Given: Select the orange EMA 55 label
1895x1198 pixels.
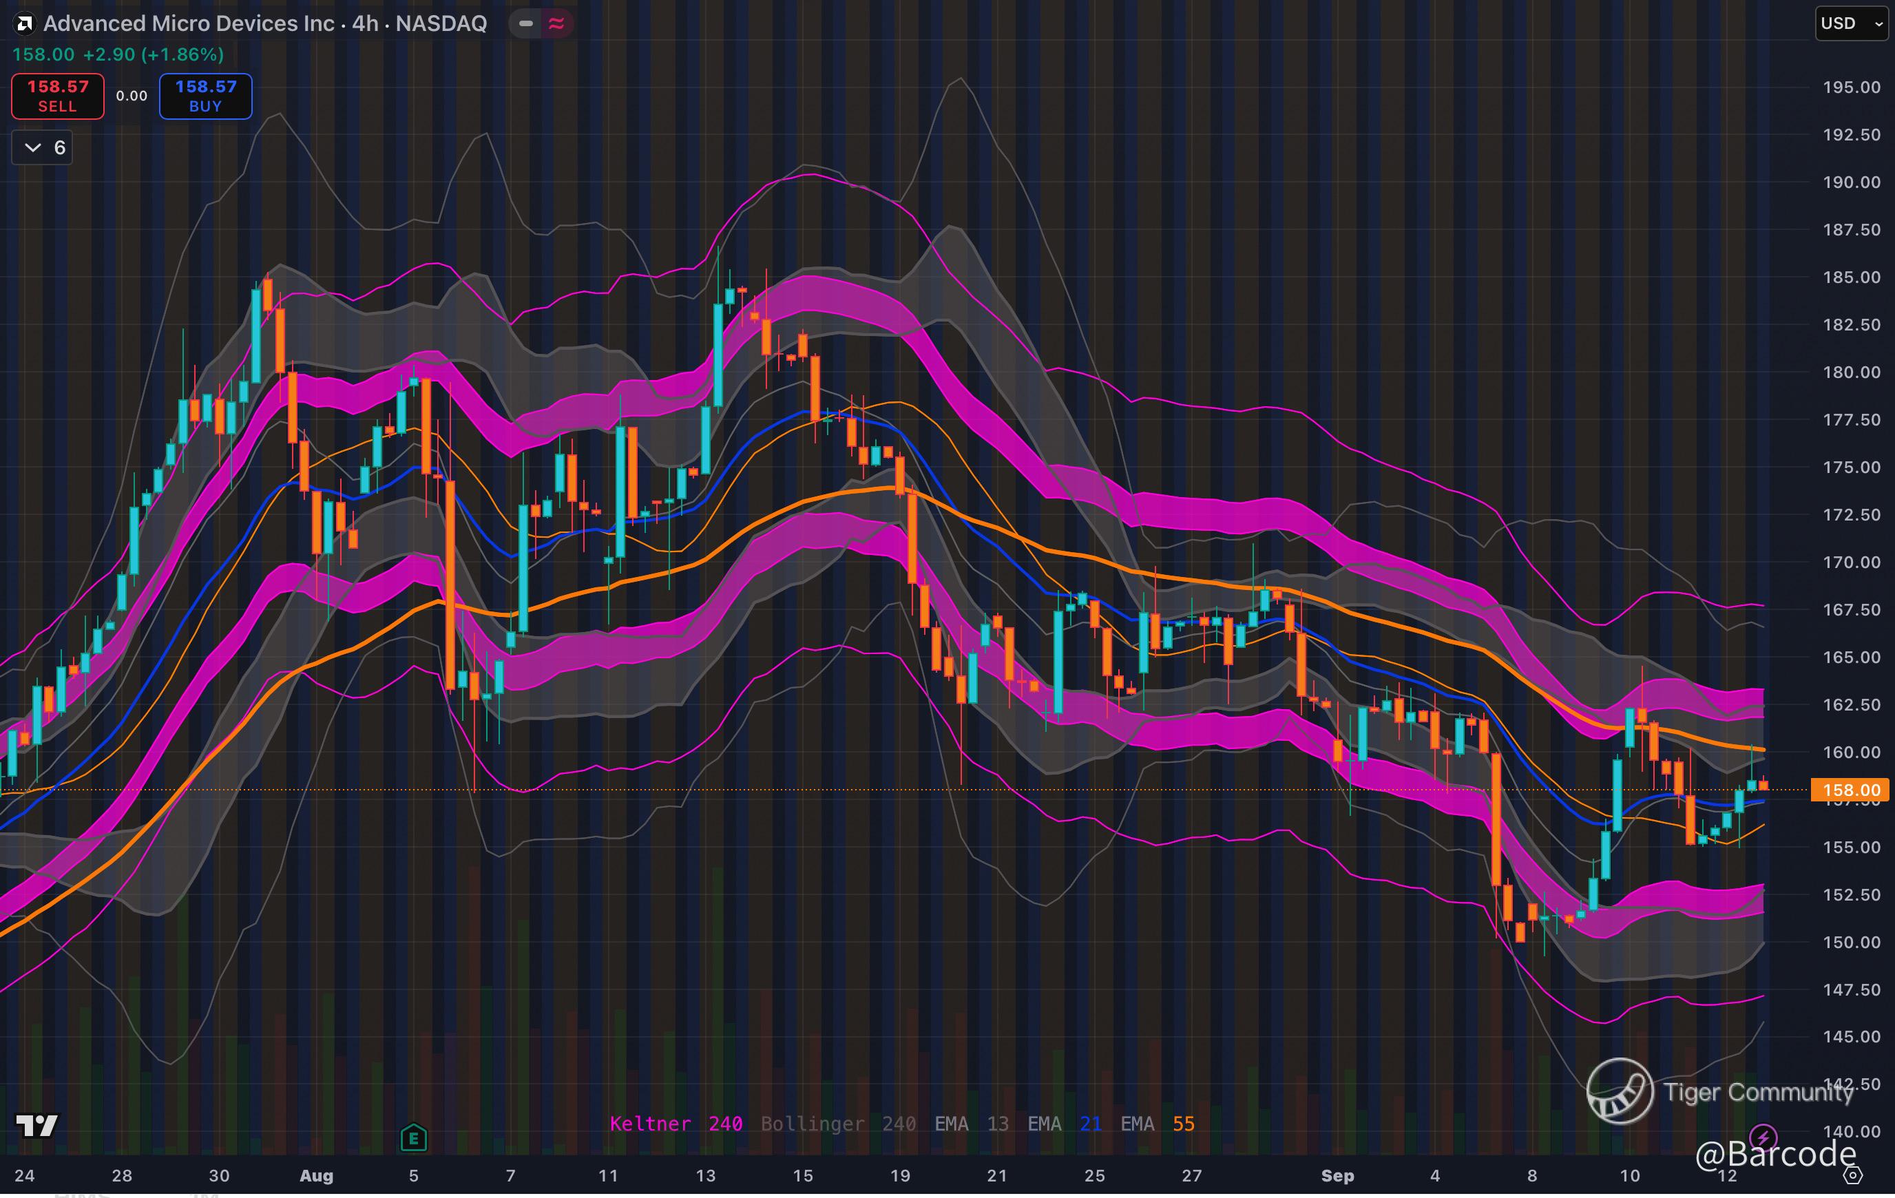Looking at the screenshot, I should tap(1157, 1123).
